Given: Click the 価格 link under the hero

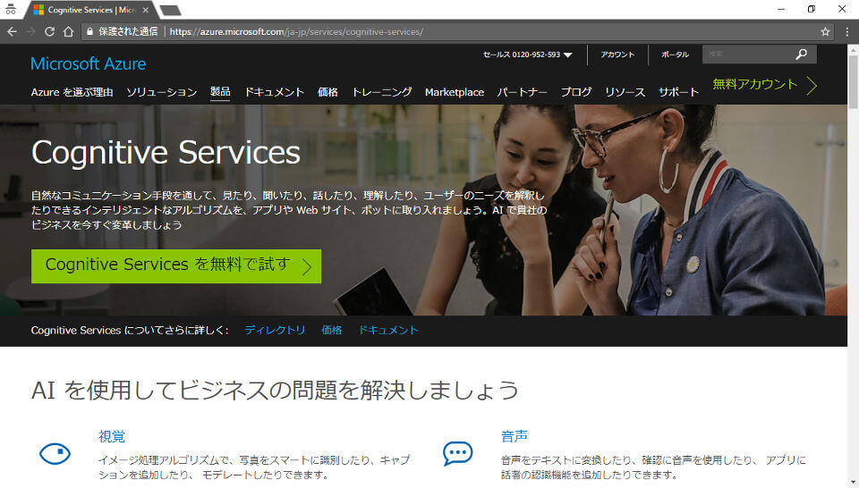Looking at the screenshot, I should [331, 331].
